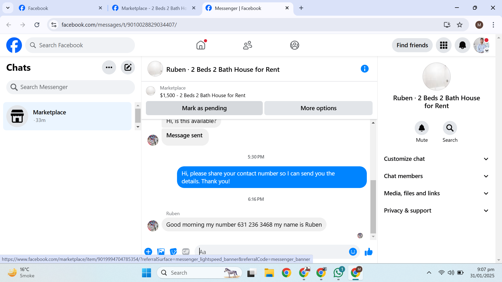Install app icon in address bar
502x282 pixels.
pos(447,25)
